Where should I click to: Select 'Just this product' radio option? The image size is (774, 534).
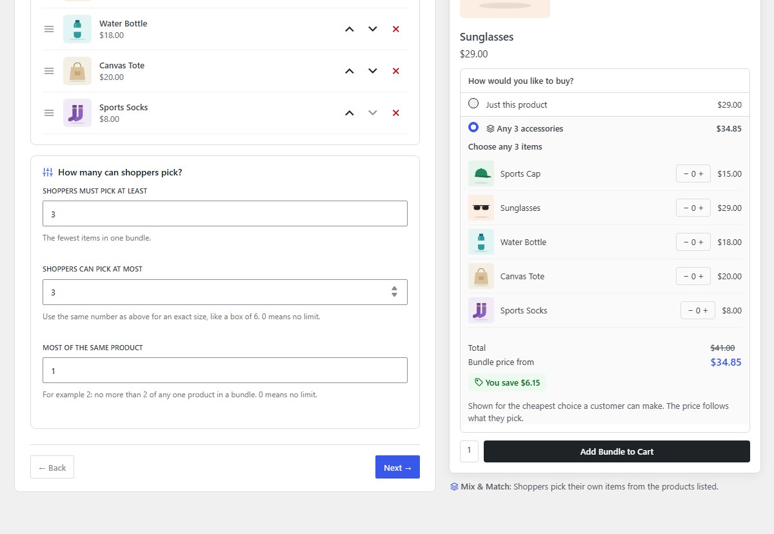[x=473, y=103]
